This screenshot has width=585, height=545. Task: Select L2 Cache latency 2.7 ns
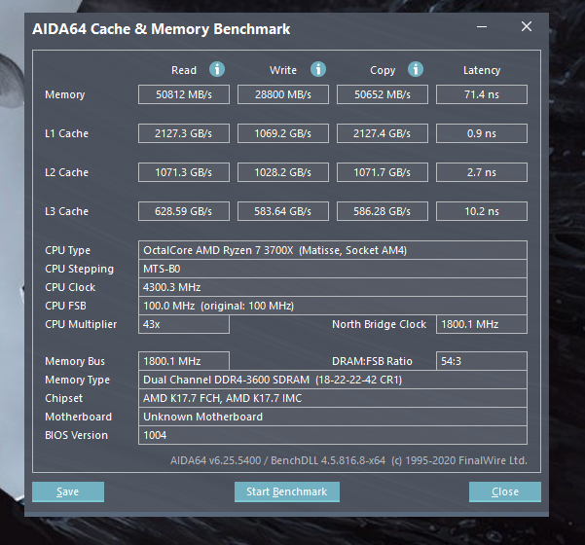(481, 172)
